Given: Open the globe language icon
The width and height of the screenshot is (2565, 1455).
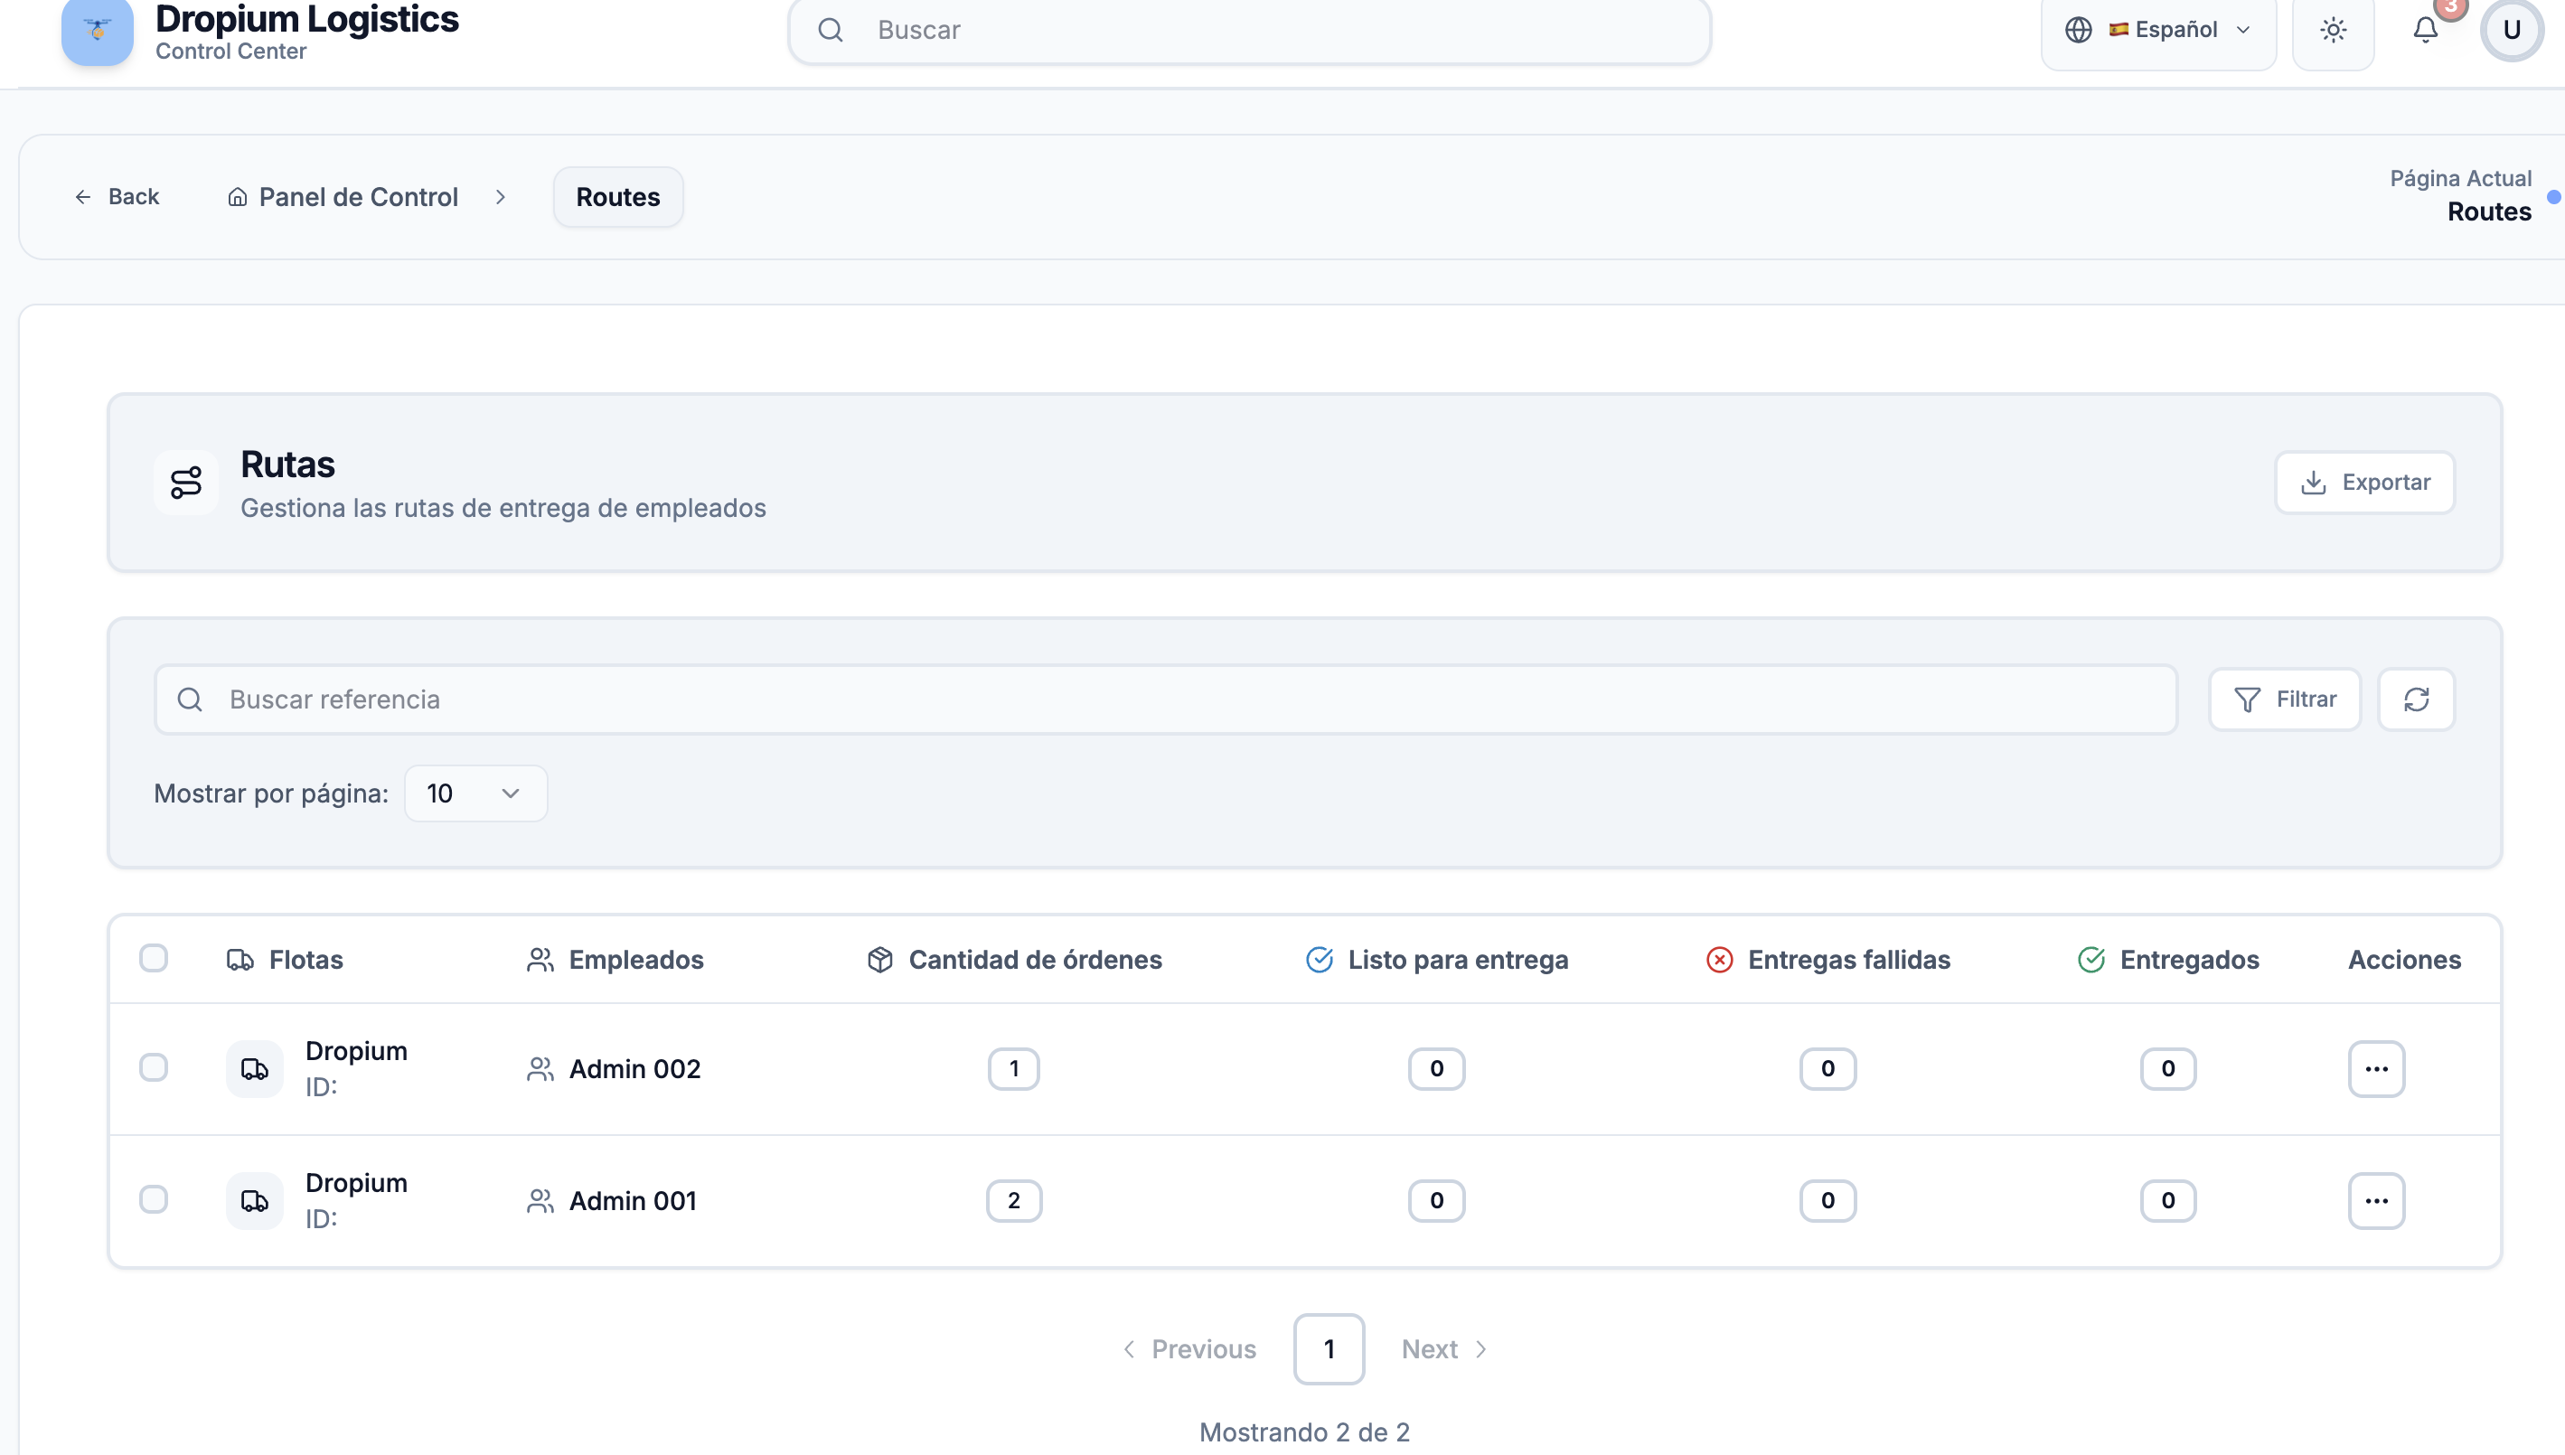Looking at the screenshot, I should point(2079,30).
